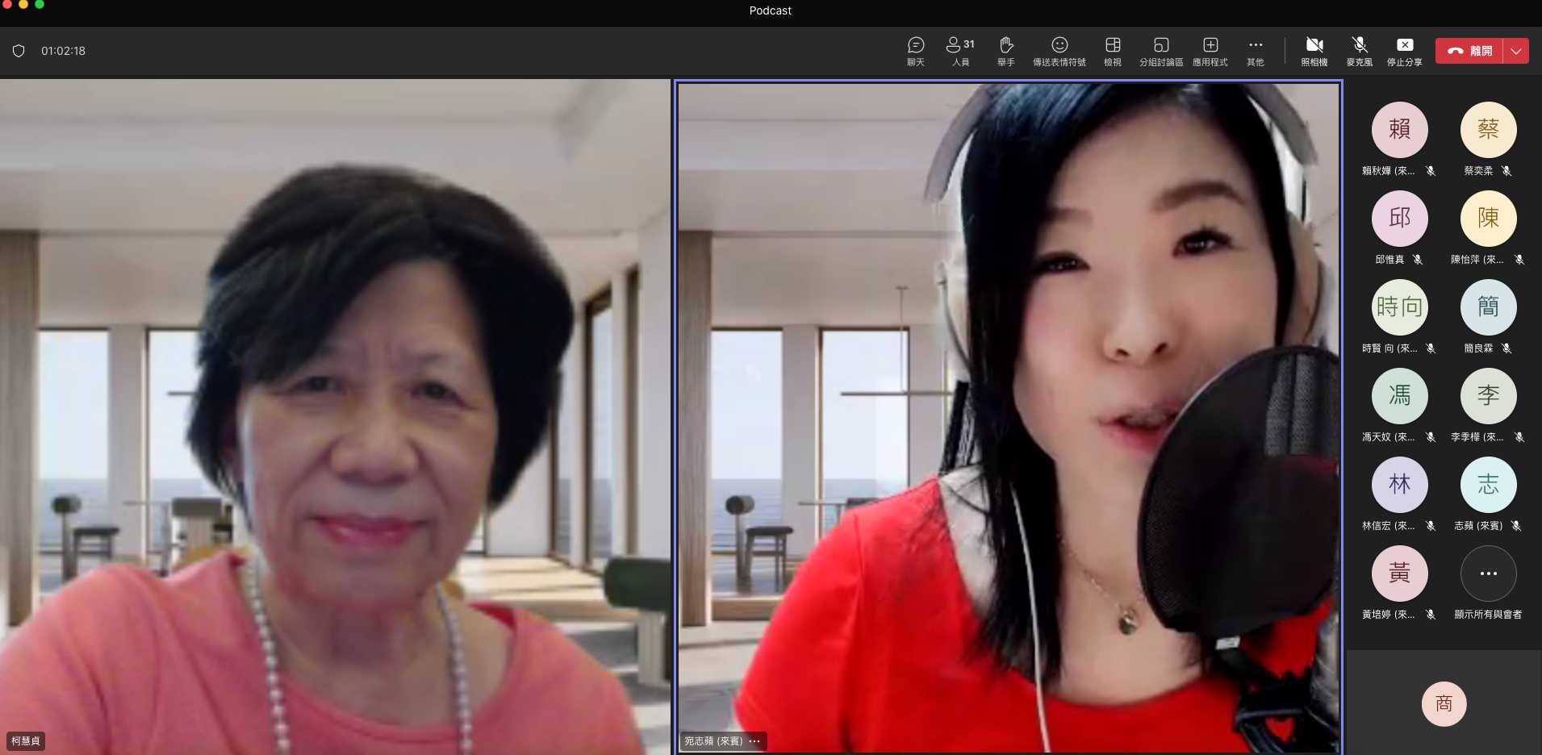Click the 賴秋嬋 participant name

[1388, 171]
